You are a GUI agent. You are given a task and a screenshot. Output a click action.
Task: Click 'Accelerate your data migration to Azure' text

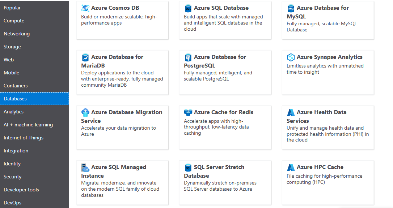pos(118,131)
